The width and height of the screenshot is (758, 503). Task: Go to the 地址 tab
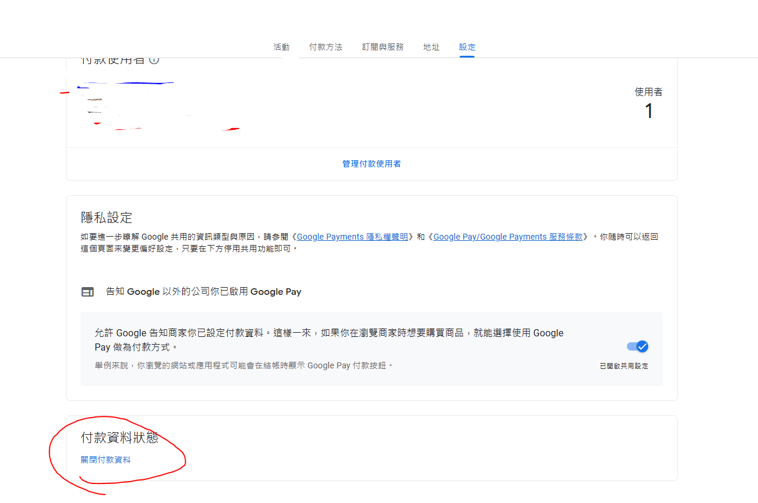(431, 47)
